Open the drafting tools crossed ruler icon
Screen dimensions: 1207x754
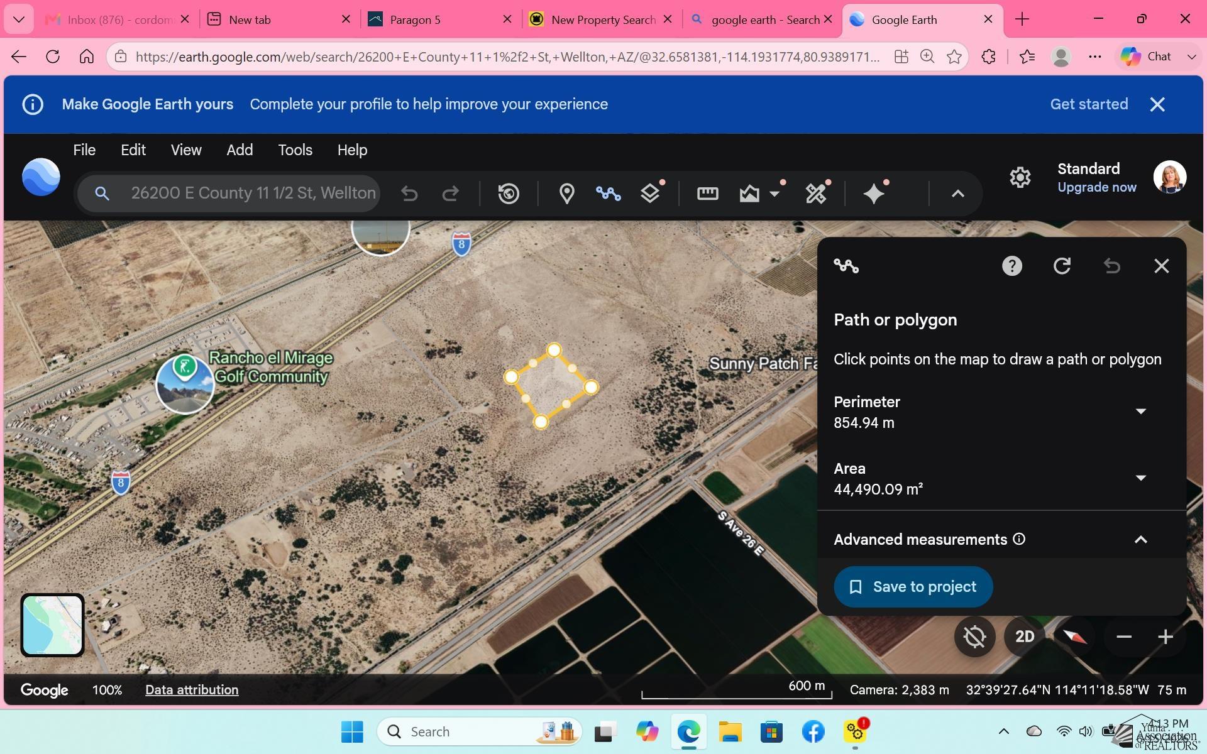pos(816,194)
